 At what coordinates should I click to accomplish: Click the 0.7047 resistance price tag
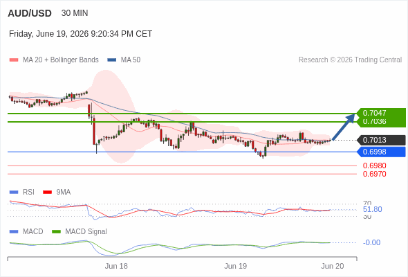click(x=380, y=113)
